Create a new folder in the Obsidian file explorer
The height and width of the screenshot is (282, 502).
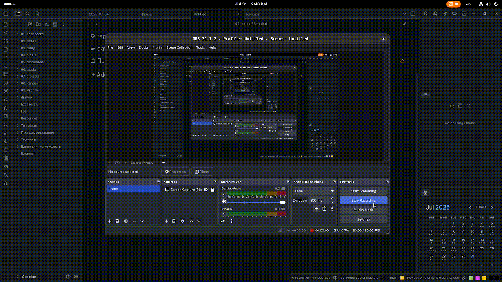(38, 24)
